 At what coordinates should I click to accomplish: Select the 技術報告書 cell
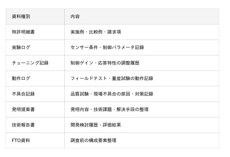click(x=35, y=125)
